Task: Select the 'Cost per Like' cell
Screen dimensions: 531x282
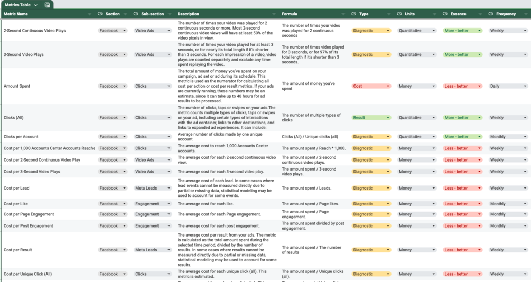Action: tap(49, 204)
